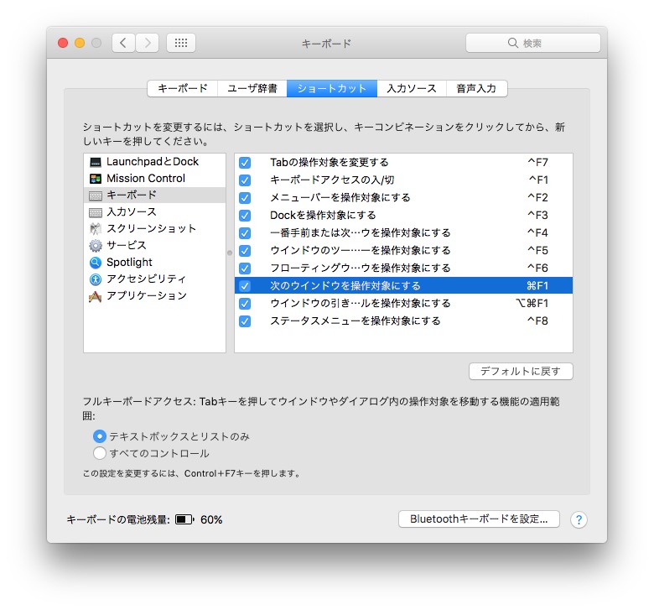Select サービス category

pos(155,246)
